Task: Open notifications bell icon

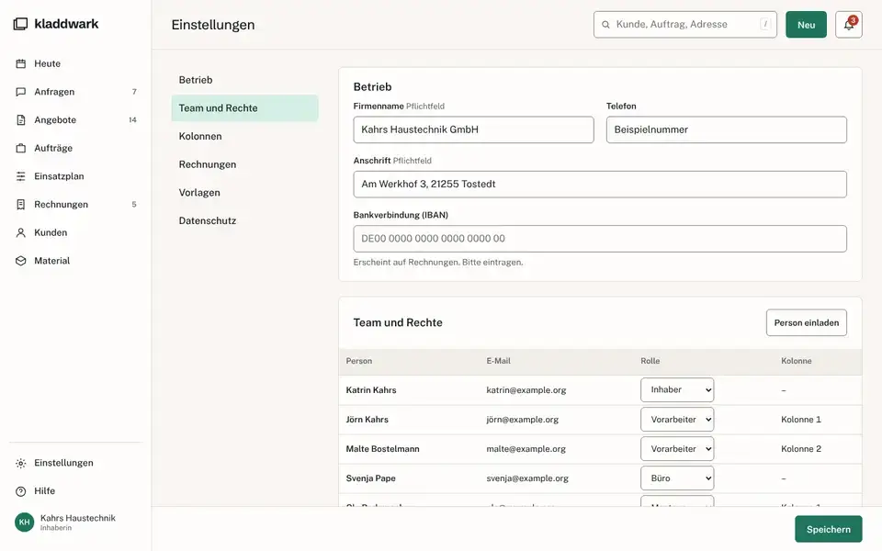Action: click(x=848, y=25)
